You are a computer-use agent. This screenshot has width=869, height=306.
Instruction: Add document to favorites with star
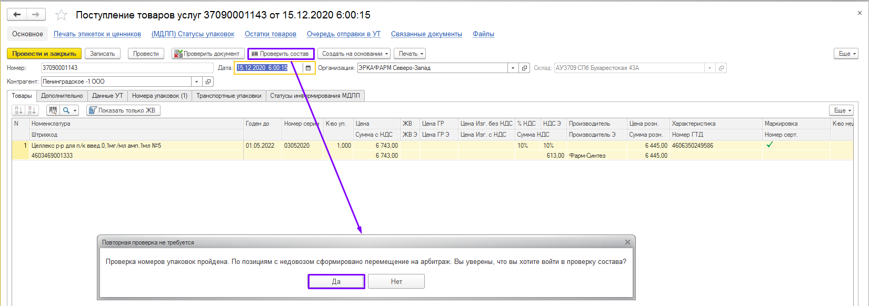pos(62,15)
